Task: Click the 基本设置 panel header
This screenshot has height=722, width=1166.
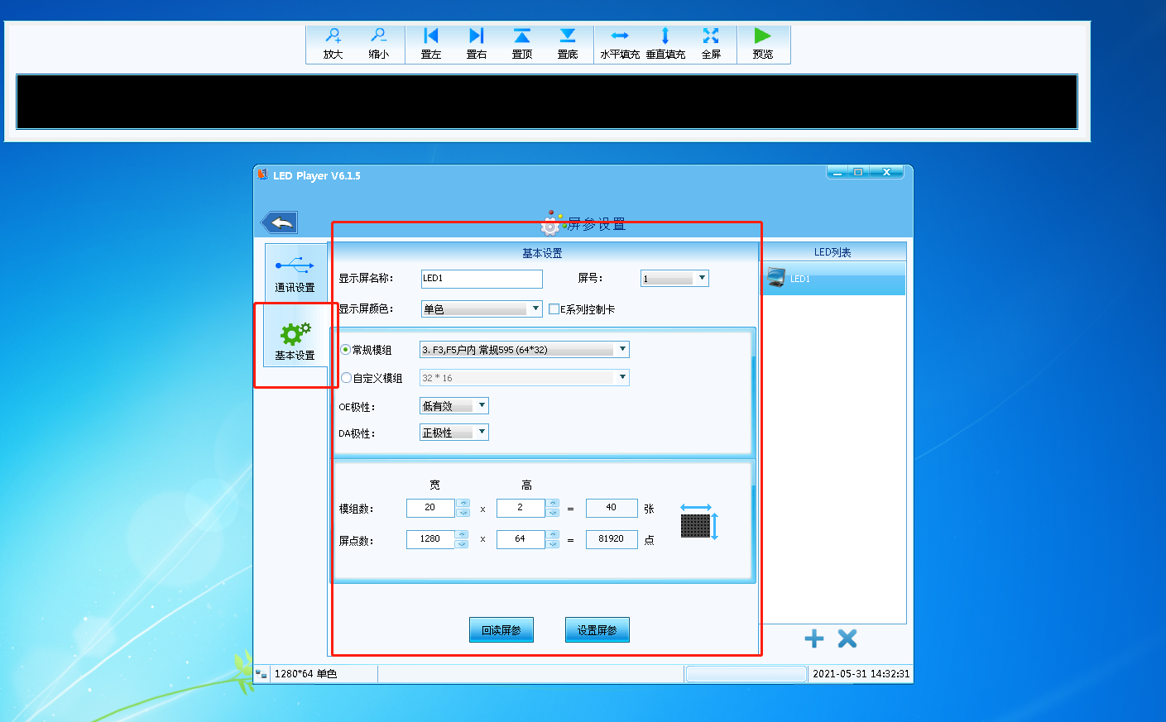Action: [x=542, y=253]
